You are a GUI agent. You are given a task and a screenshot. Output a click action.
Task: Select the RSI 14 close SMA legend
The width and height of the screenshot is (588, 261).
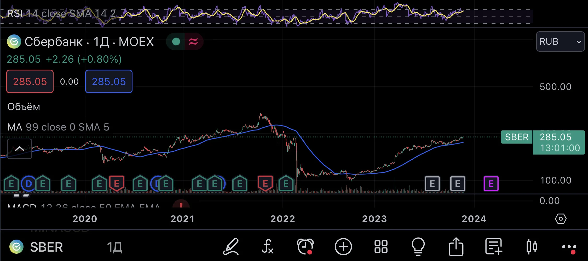point(61,14)
